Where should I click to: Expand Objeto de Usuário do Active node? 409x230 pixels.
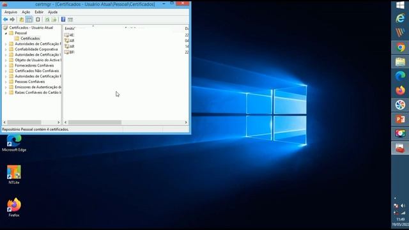coord(6,60)
